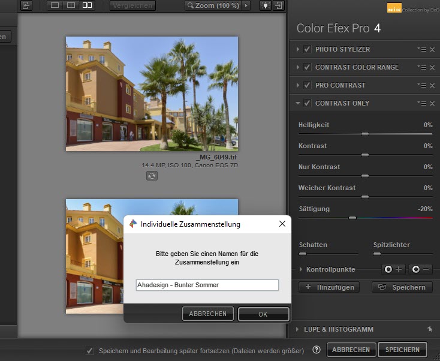Click Speichern recipe button in panel
The width and height of the screenshot is (440, 361).
pyautogui.click(x=402, y=287)
